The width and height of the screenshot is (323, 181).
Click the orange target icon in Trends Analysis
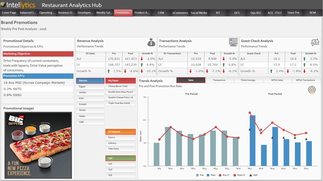pyautogui.click(x=312, y=90)
